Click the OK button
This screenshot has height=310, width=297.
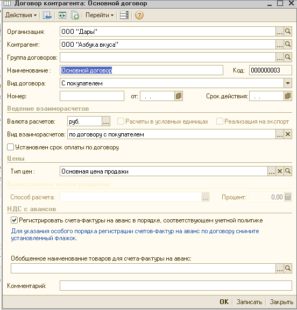coord(224,302)
